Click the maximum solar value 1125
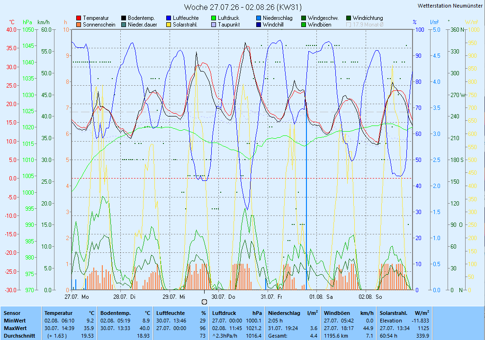485x340 pixels. pos(423,328)
